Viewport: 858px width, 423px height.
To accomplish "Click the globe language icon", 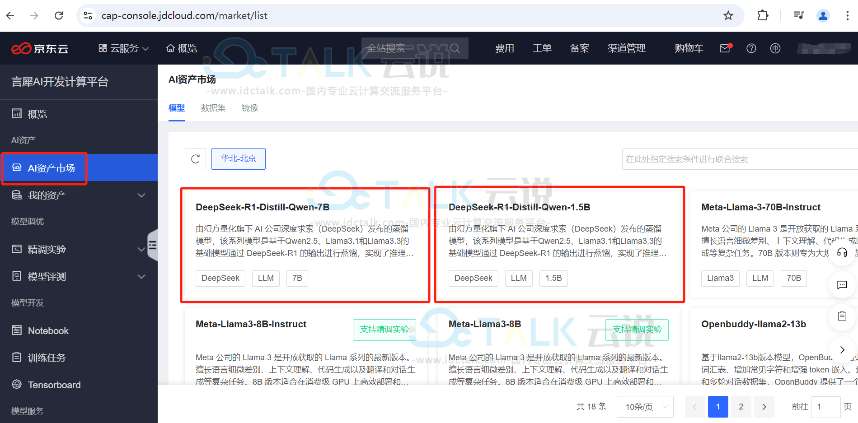I will click(x=775, y=48).
